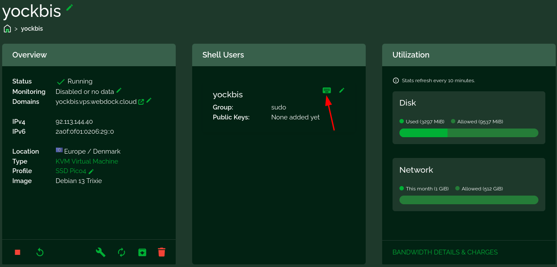Edit the Monitoring setting pencil
Viewport: 557px width, 267px height.
119,90
